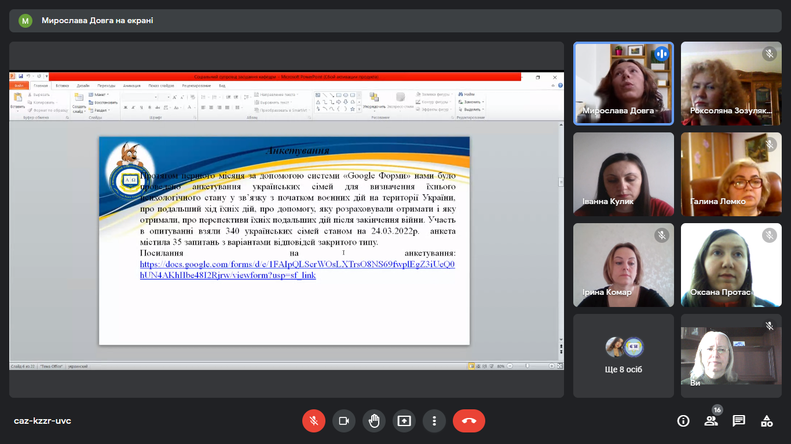791x444 pixels.
Task: Open the three-dot more options menu
Action: (x=434, y=421)
